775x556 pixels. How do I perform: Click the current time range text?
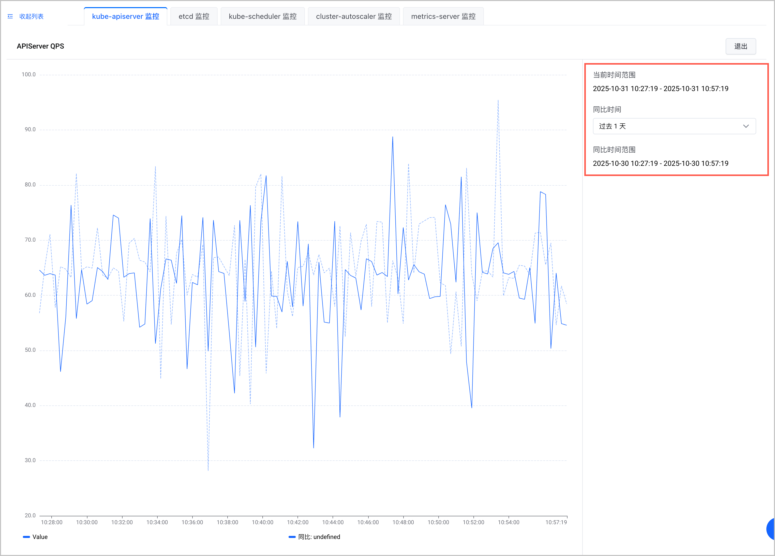[661, 89]
